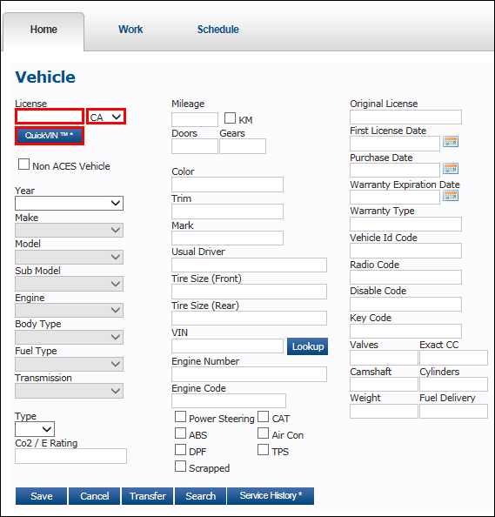The height and width of the screenshot is (517, 495).
Task: Click the Search button
Action: pos(200,496)
